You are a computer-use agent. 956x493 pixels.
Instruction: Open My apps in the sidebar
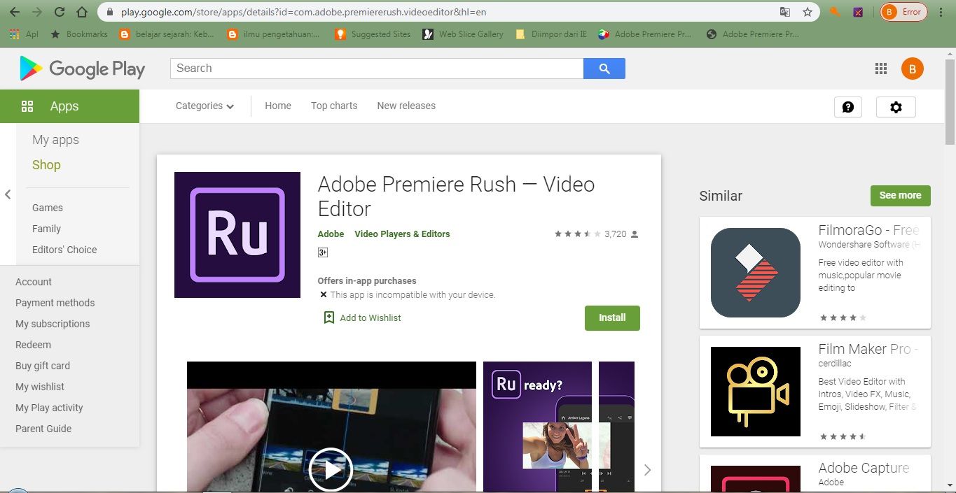[x=55, y=140]
